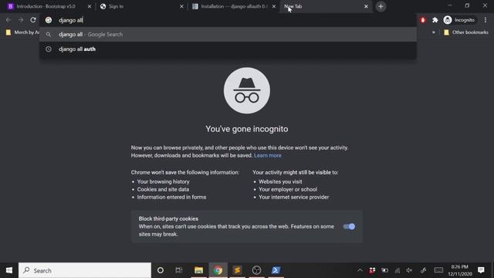Switch to Installation django-allauth tab
This screenshot has width=494, height=278.
(234, 6)
